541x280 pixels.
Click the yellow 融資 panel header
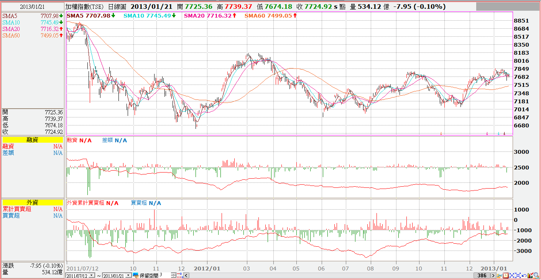[x=32, y=140]
